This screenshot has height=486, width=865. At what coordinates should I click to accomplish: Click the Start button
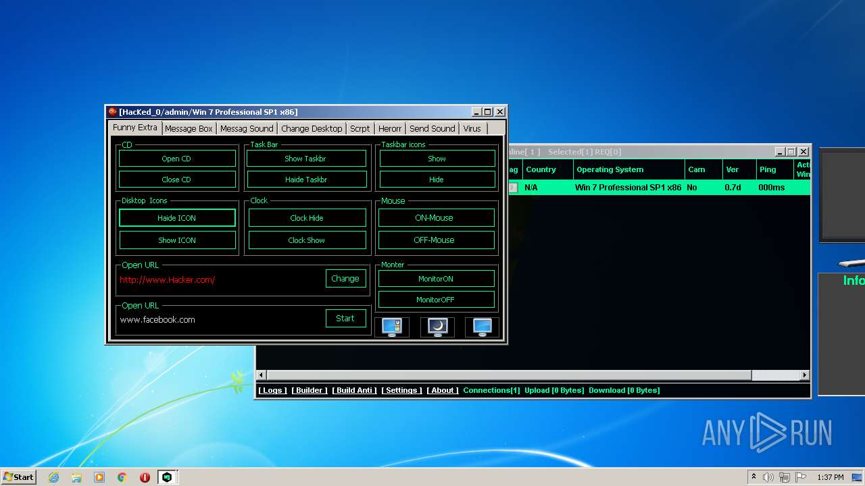tap(18, 477)
